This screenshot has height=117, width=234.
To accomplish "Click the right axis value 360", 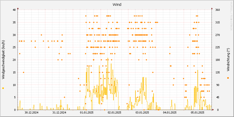I will coord(218,10).
